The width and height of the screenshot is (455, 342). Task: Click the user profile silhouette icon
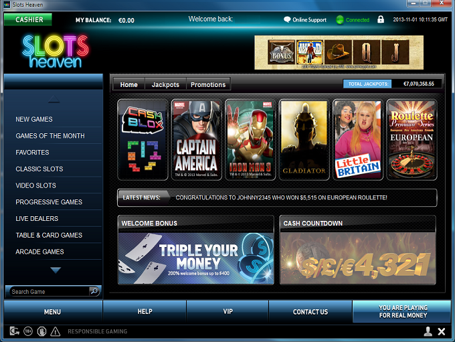click(428, 331)
